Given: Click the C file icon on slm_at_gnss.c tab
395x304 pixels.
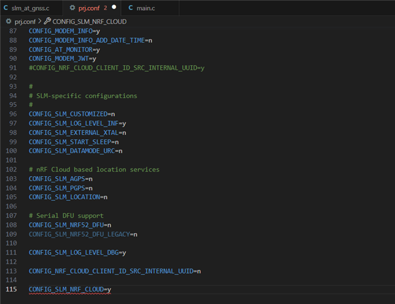Looking at the screenshot, I should click(6, 8).
